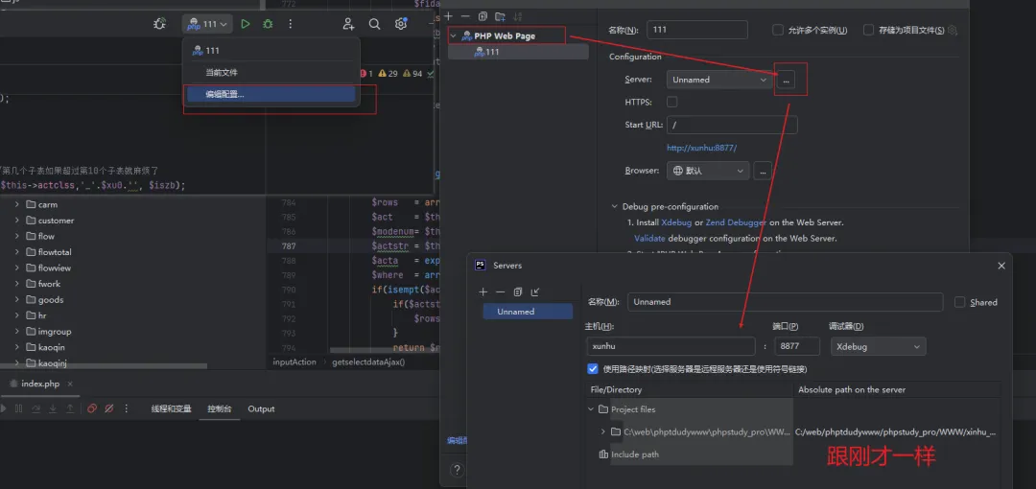Switch to 控制台 debug tab
Image resolution: width=1036 pixels, height=489 pixels.
pyautogui.click(x=220, y=408)
